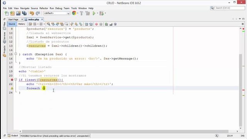
Task: Click the error marker on line 21
Action: 12,80
